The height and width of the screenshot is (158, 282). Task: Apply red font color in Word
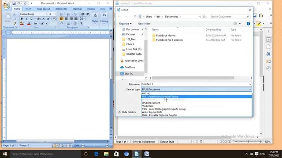29,23
